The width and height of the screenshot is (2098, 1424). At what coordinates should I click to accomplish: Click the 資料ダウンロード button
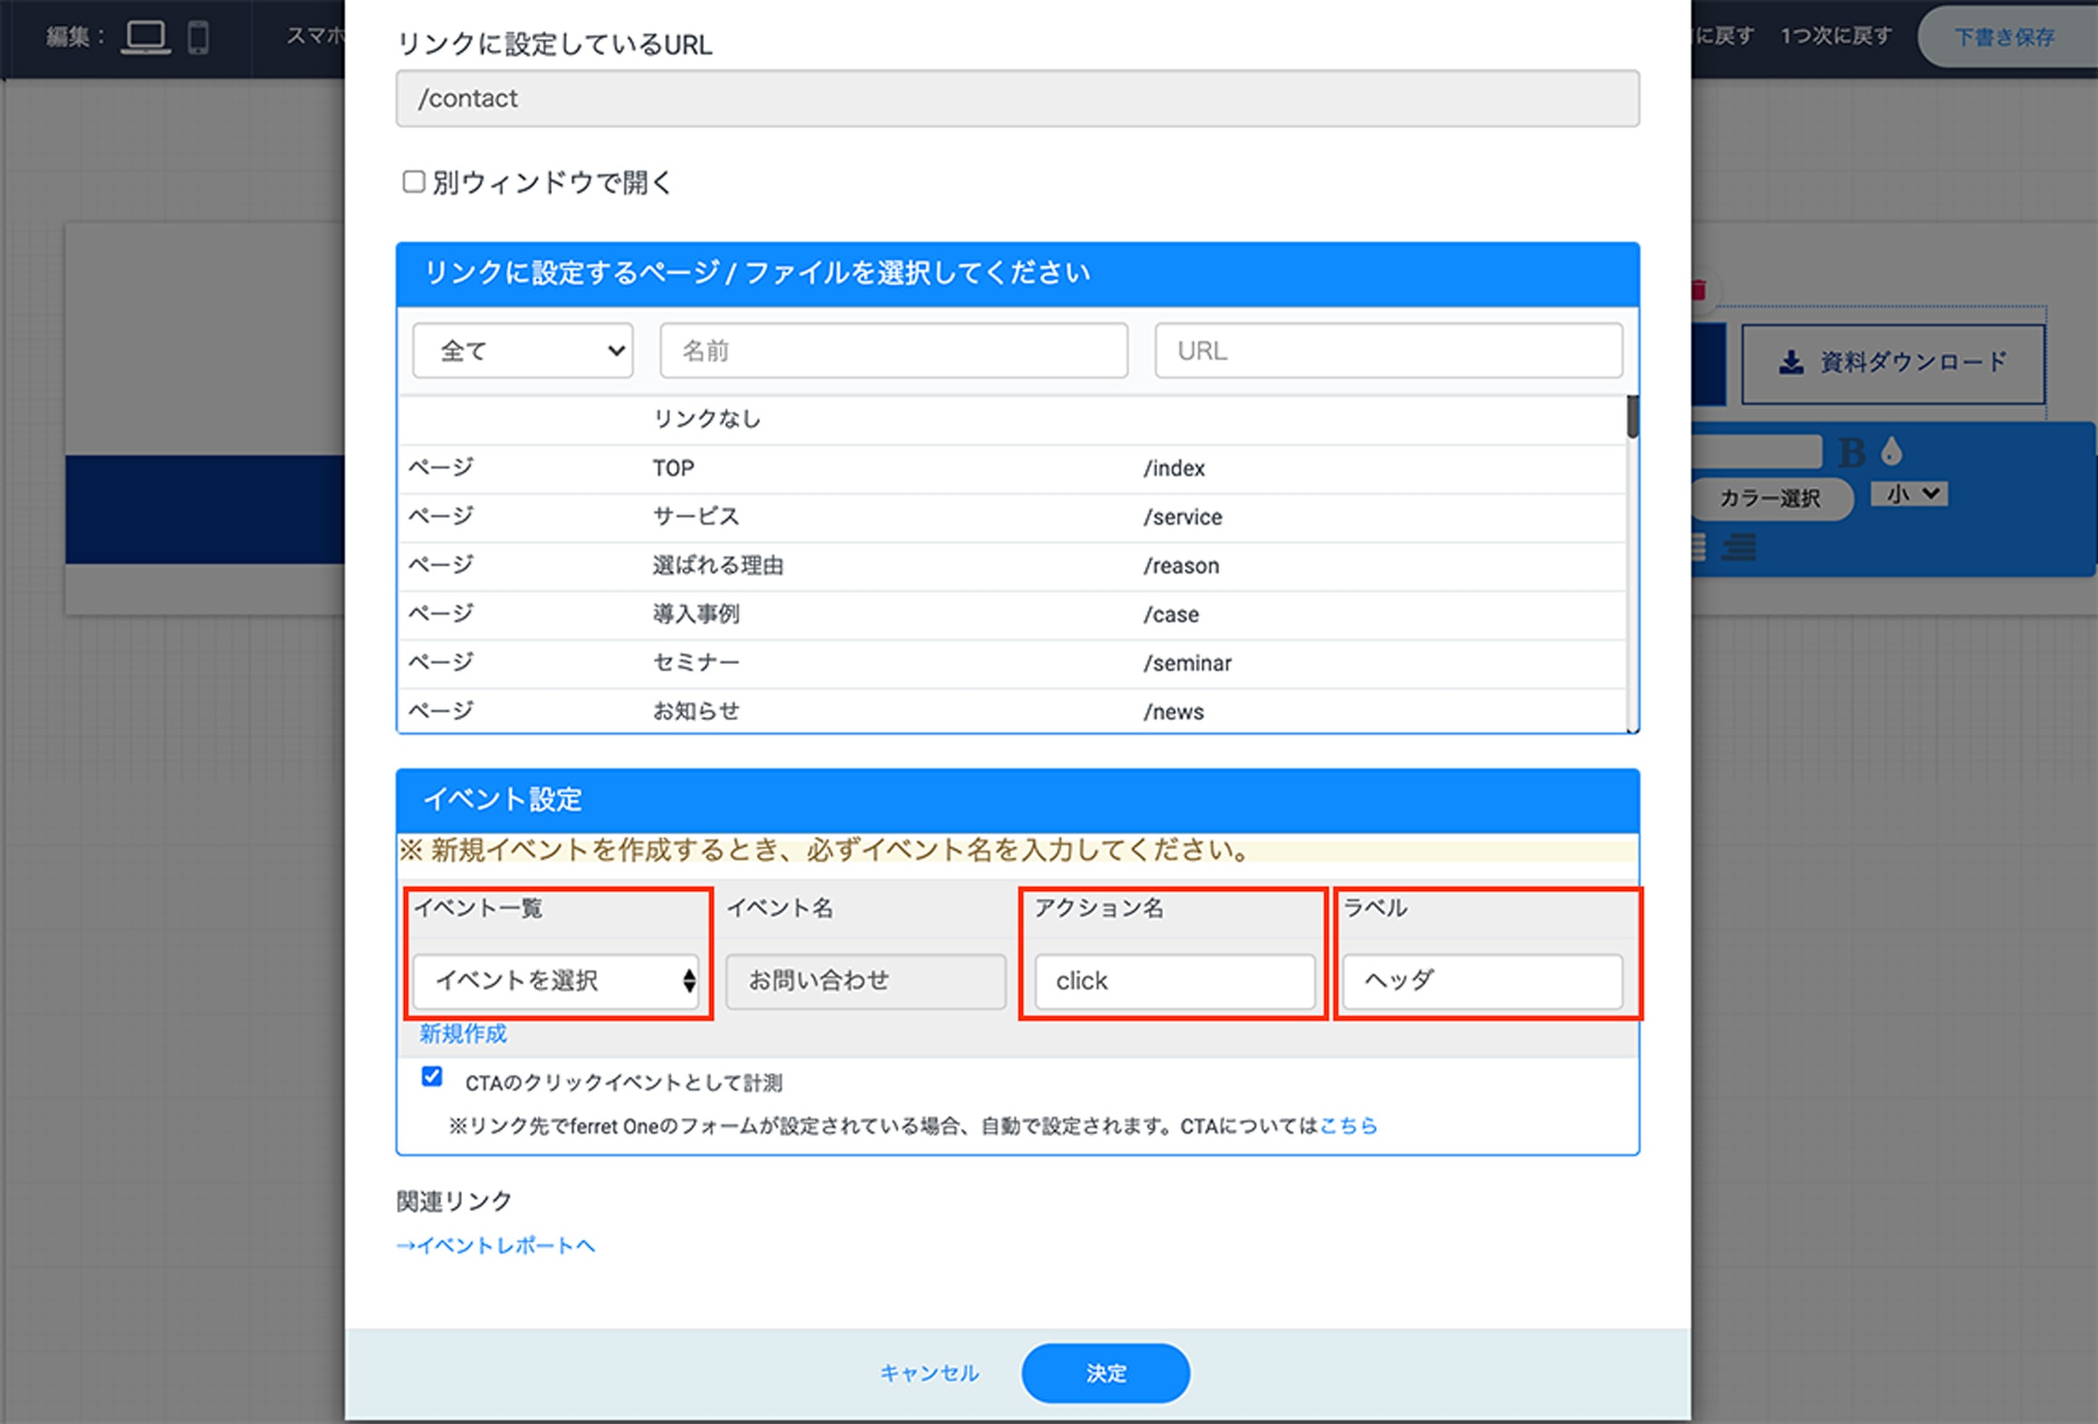pos(1893,363)
